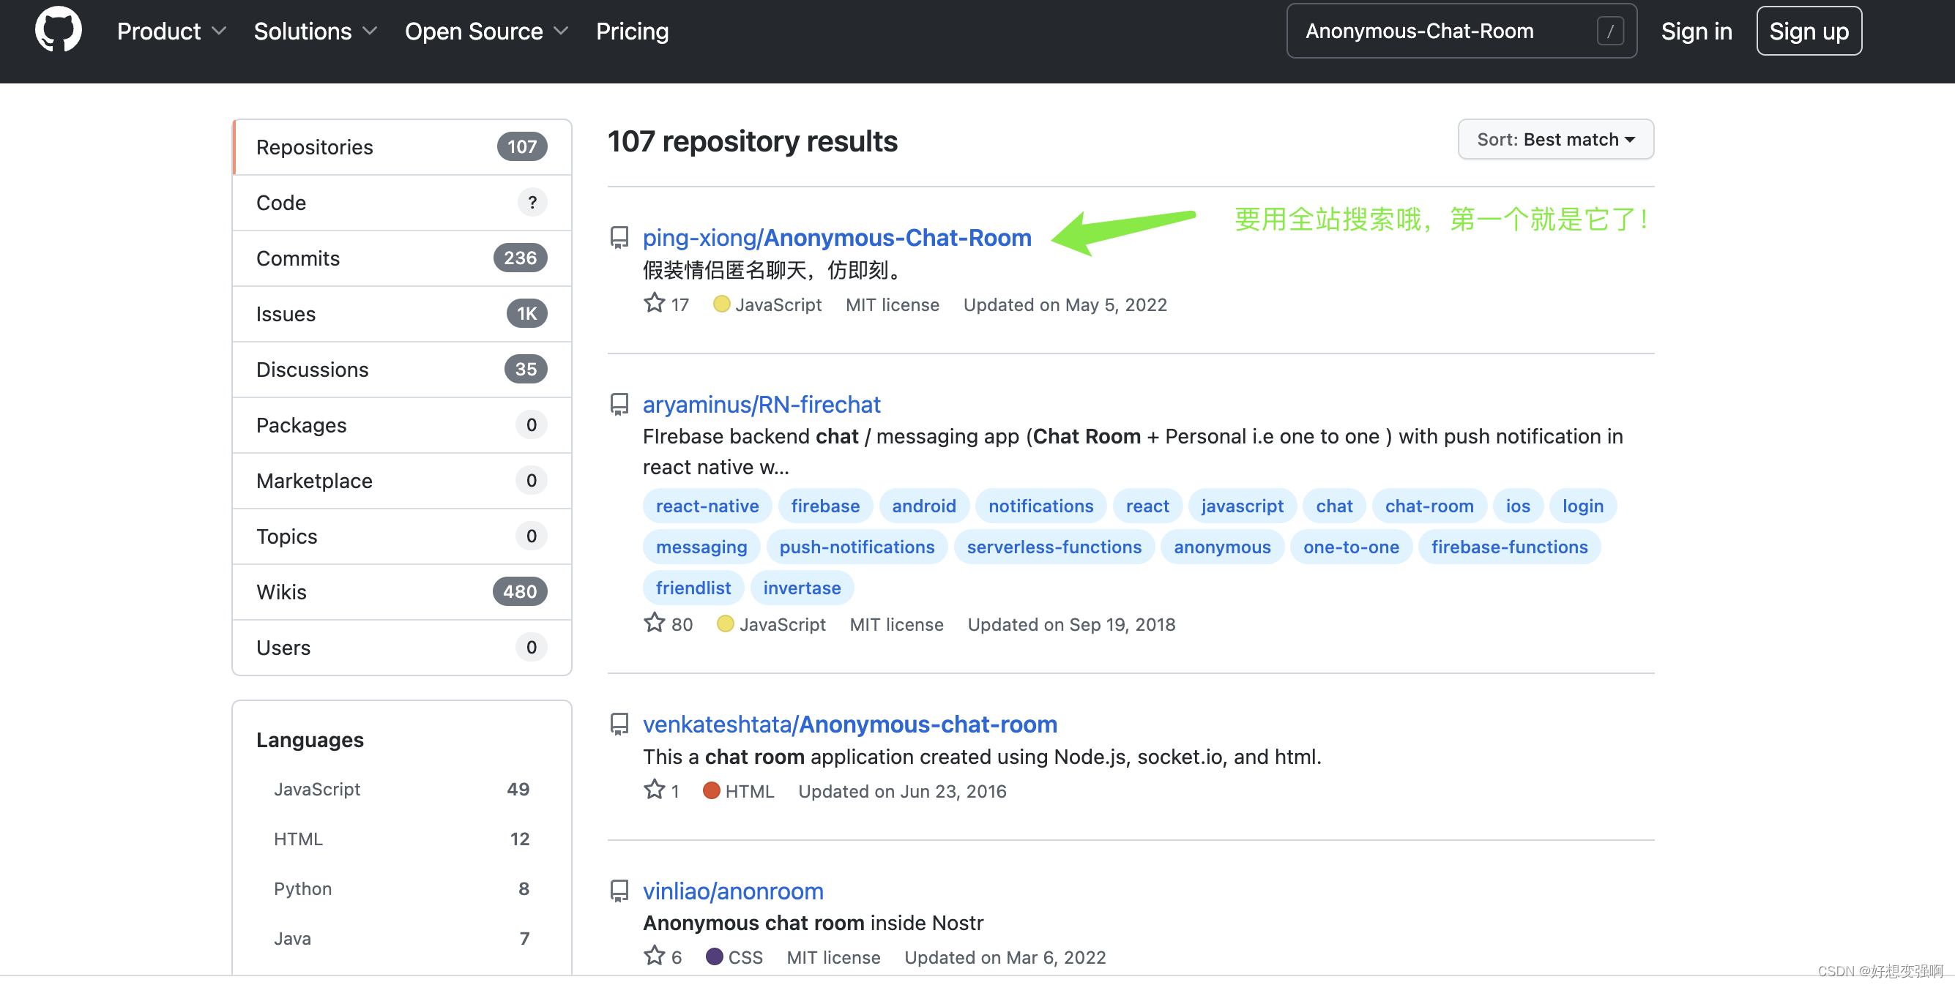This screenshot has height=985, width=1955.
Task: Filter results by Python language
Action: 401,888
